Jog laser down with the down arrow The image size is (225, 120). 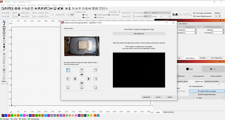(82, 83)
